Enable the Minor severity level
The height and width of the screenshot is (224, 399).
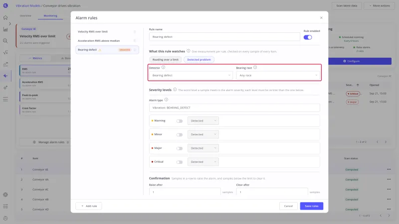tap(180, 134)
